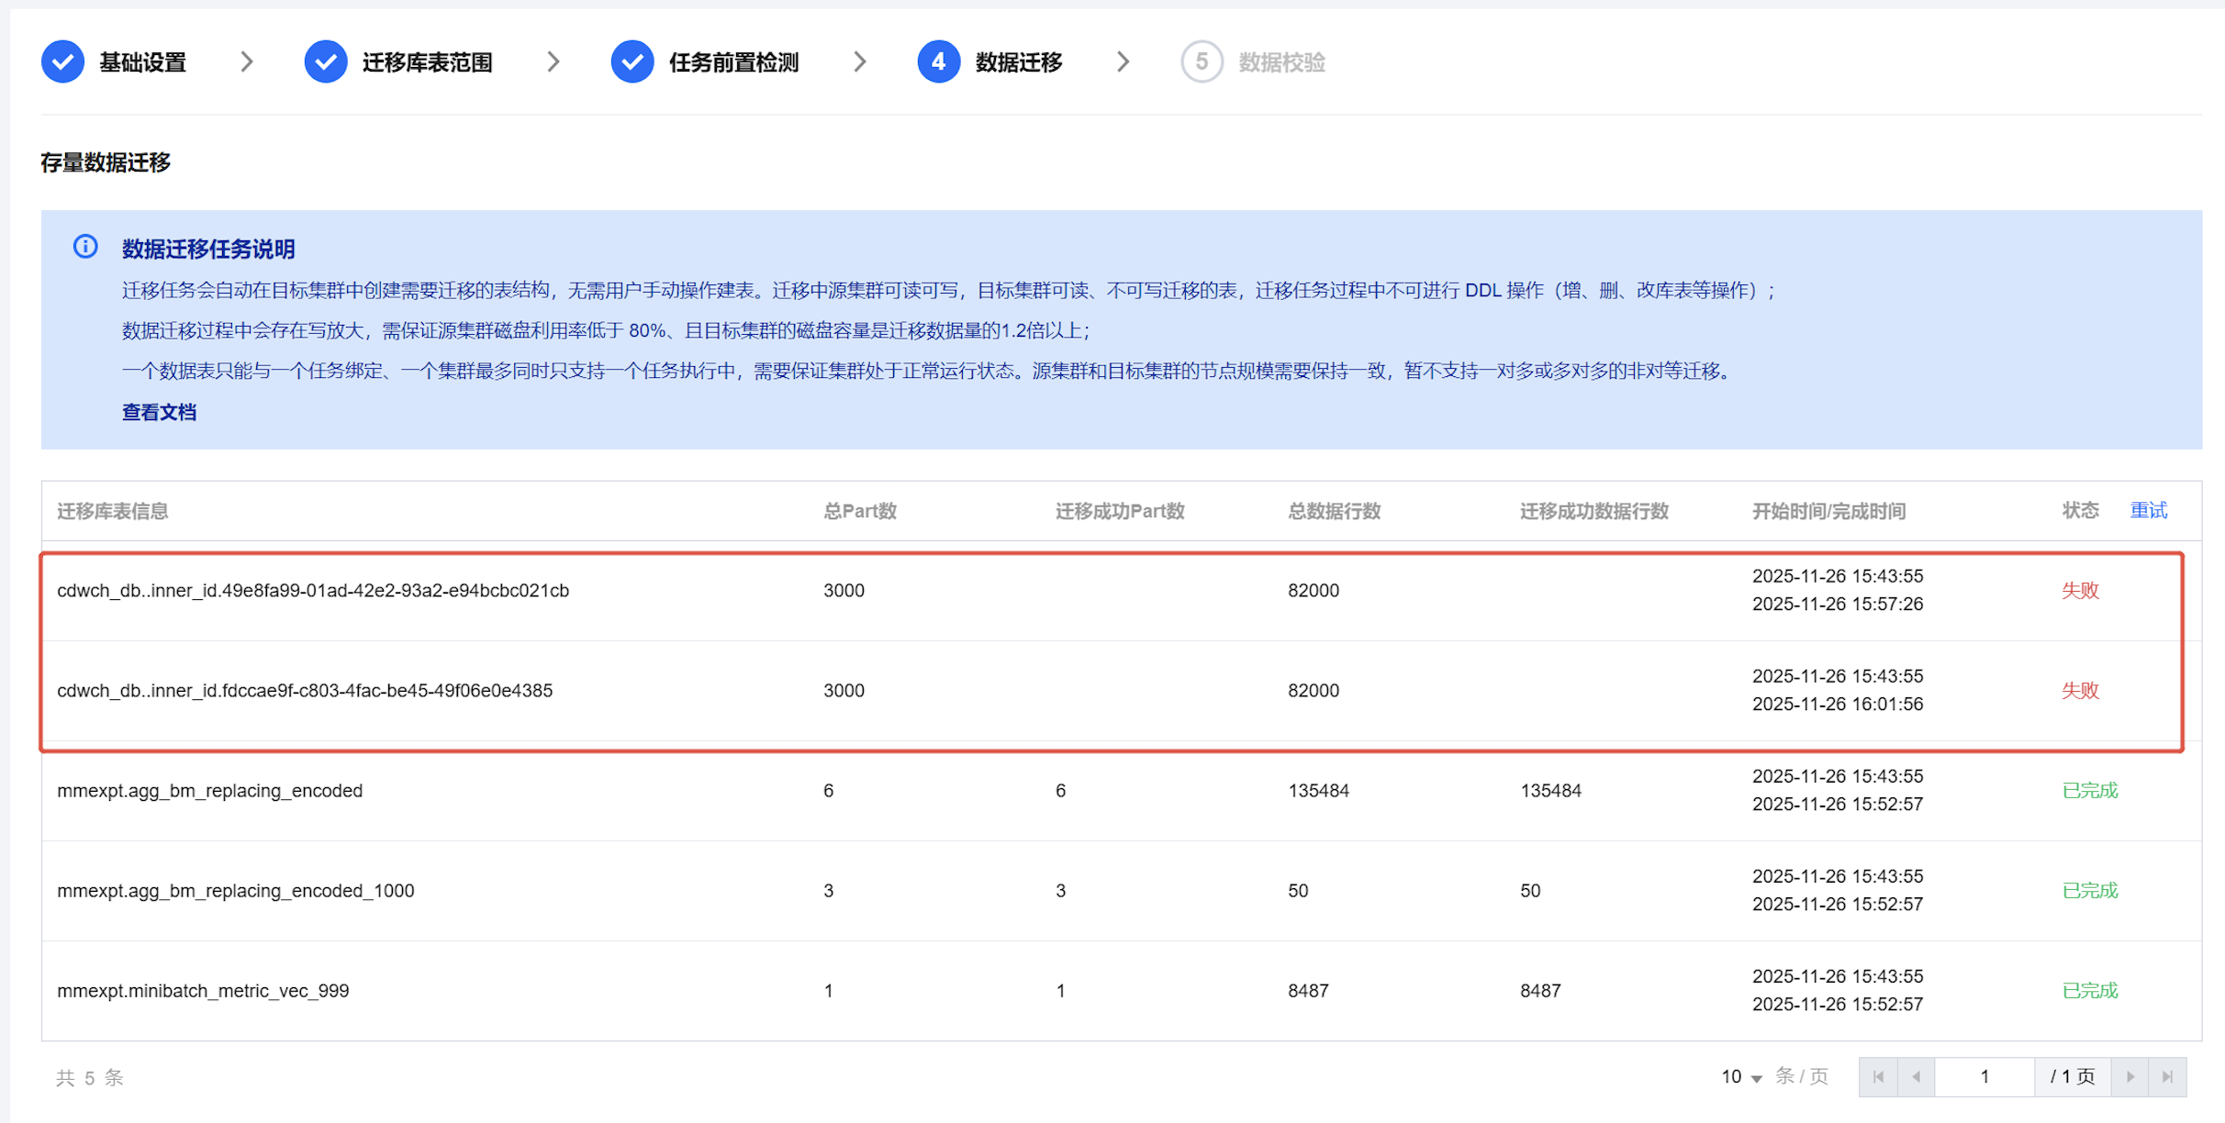2225x1123 pixels.
Task: Click the first 失败 status text
Action: tap(2080, 590)
